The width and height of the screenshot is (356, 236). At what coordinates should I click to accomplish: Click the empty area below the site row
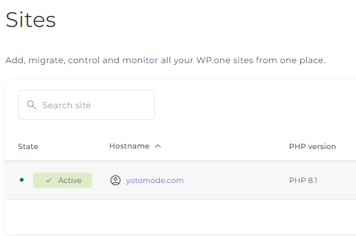tap(180, 216)
